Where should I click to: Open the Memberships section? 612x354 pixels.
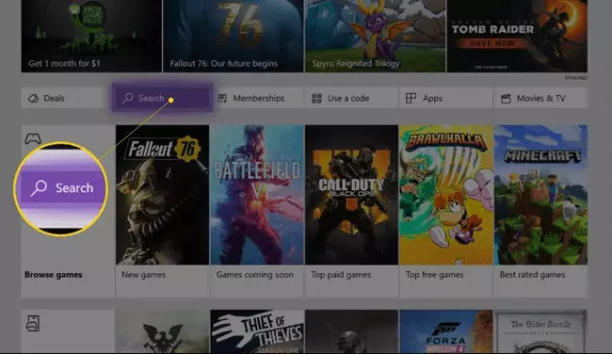[x=257, y=98]
